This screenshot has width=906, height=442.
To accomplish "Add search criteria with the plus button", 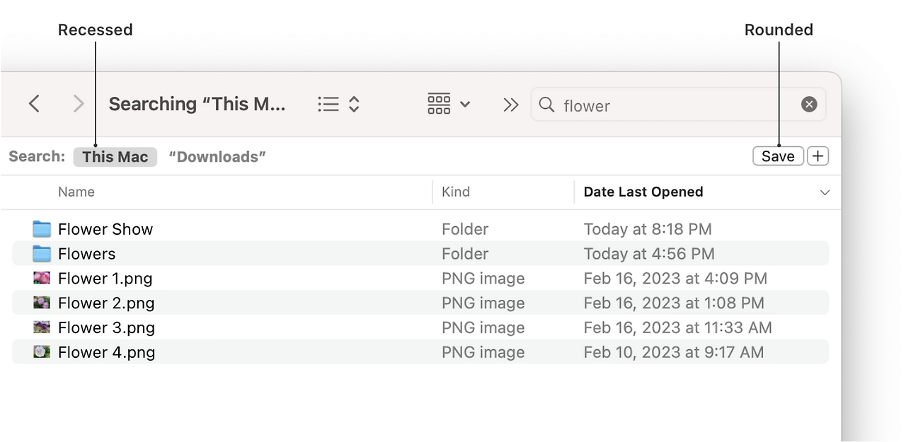I will tap(818, 156).
